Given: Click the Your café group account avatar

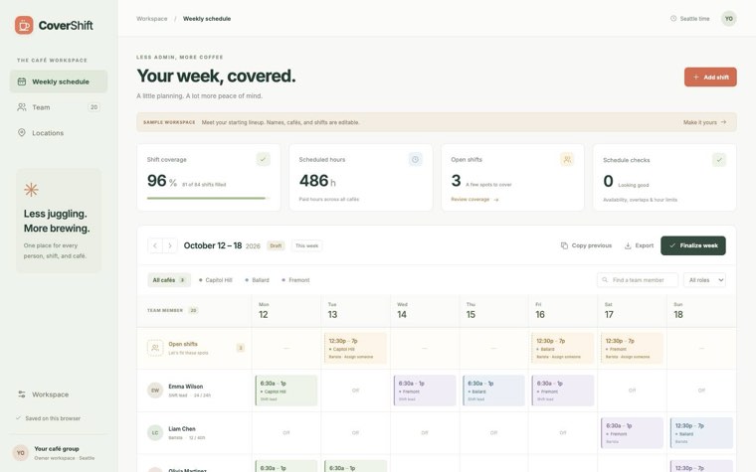Looking at the screenshot, I should point(20,453).
